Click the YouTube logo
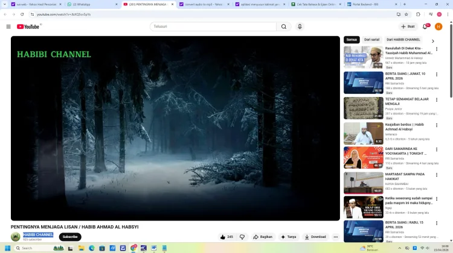 point(28,27)
